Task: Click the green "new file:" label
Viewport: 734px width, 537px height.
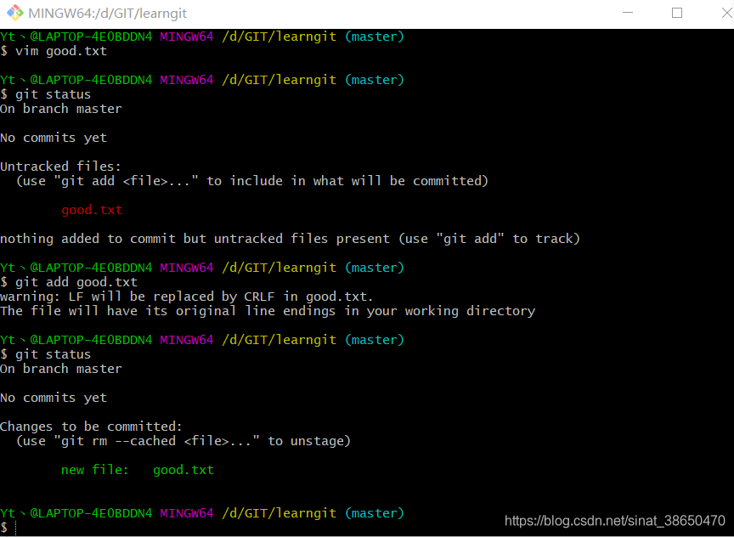Action: [95, 470]
